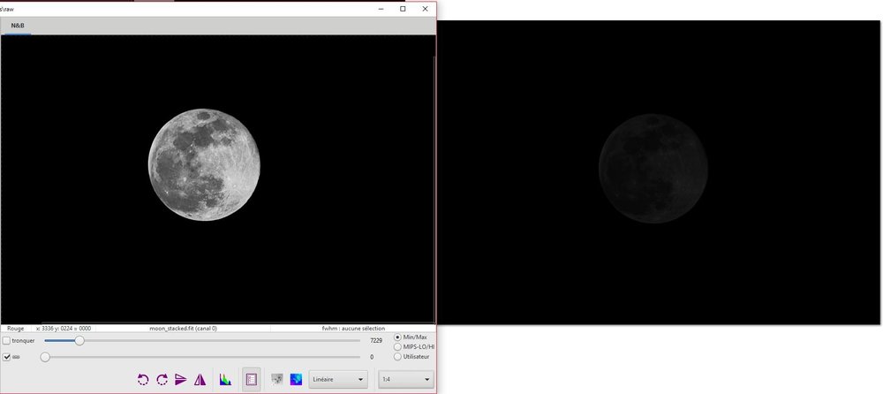
Task: Click the fwhm : aucune sélection status text
Action: point(353,328)
